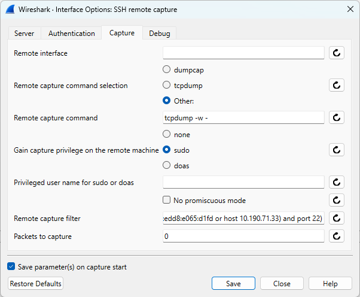Focus the Privileged user name field

[243, 182]
